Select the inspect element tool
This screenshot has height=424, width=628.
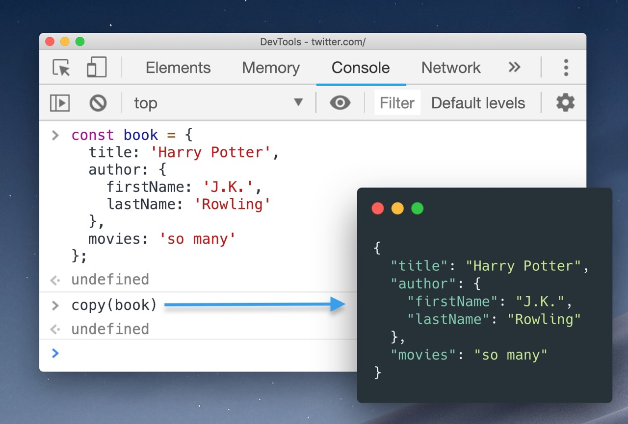click(x=60, y=67)
